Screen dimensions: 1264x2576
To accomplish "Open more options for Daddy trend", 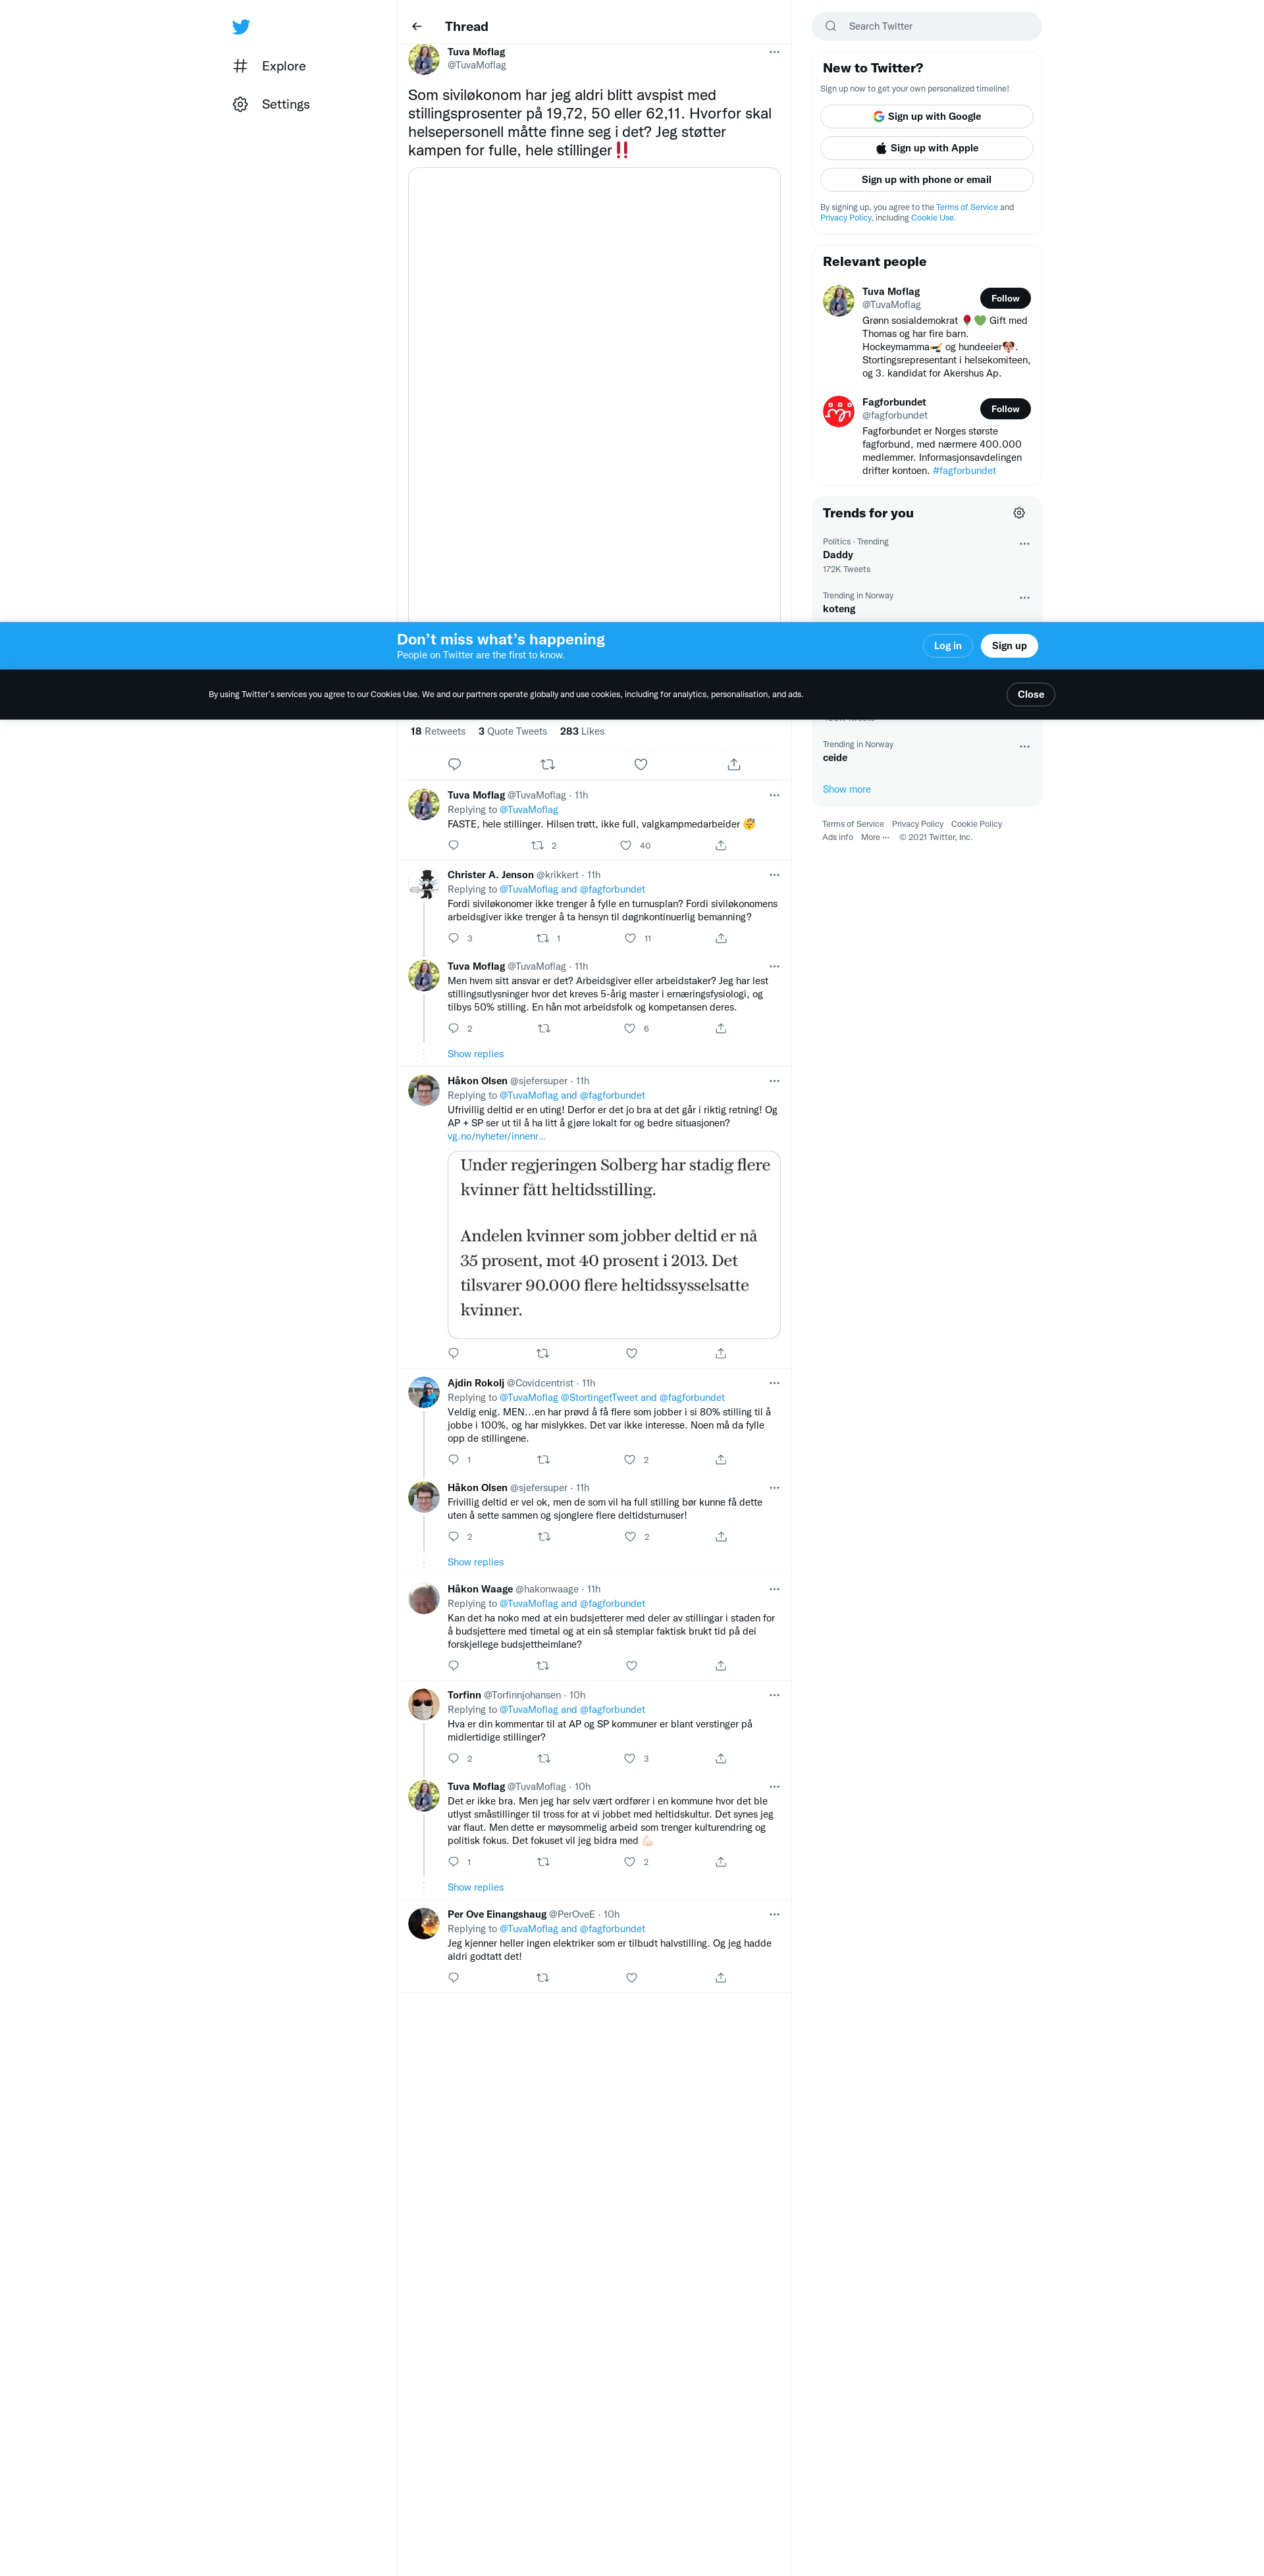I will [x=1024, y=544].
